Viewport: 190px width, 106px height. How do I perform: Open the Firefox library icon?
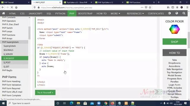tap(168, 7)
